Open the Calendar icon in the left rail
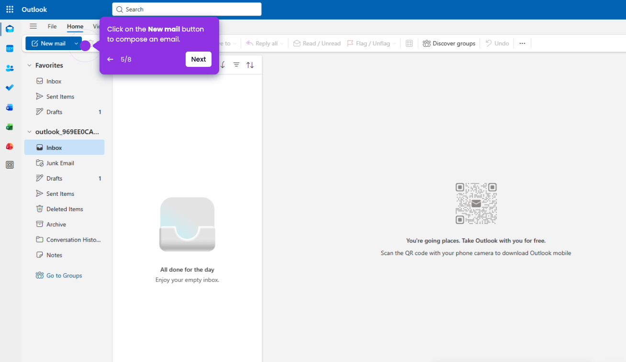The height and width of the screenshot is (362, 626). [x=10, y=49]
